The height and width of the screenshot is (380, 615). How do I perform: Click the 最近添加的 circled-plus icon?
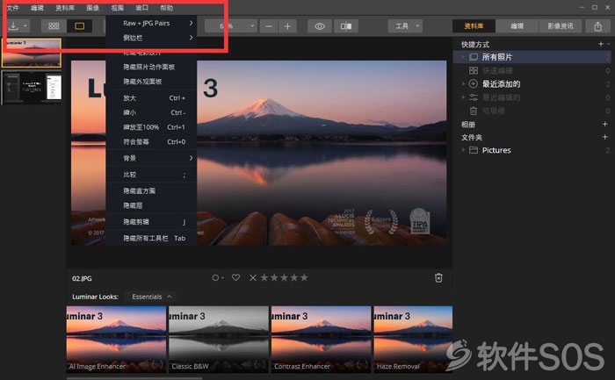pyautogui.click(x=474, y=84)
